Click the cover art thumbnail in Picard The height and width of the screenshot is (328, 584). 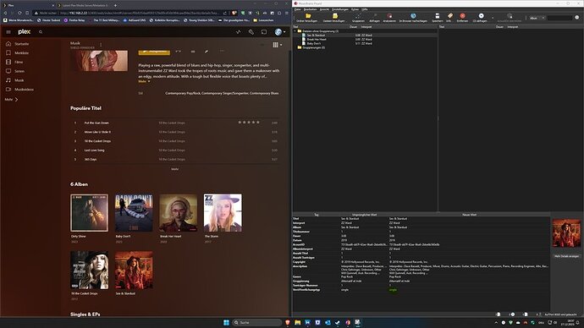566,233
